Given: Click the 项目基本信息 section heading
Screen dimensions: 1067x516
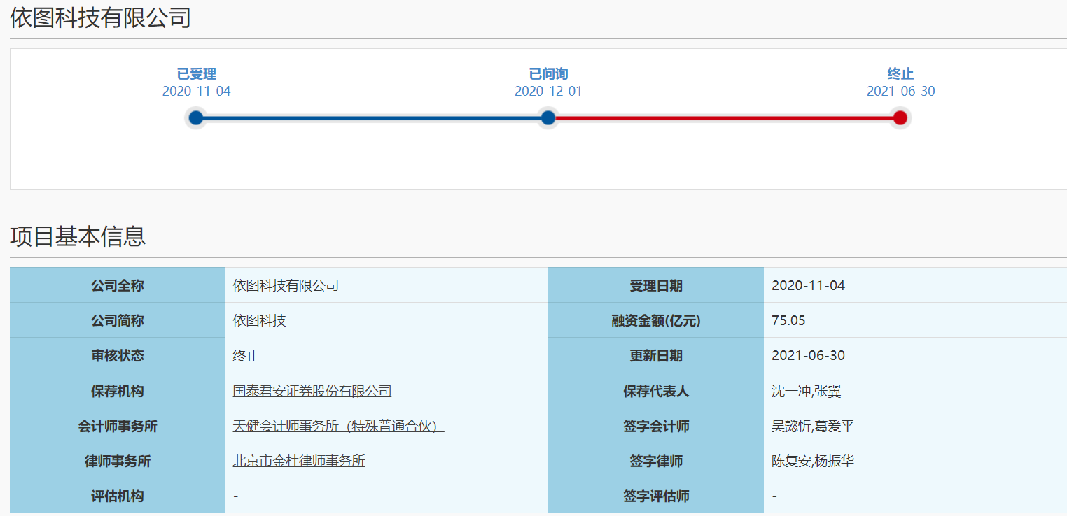Looking at the screenshot, I should [78, 236].
